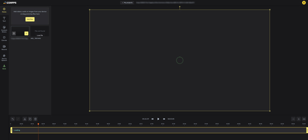Click the yellow Add files button
Viewport: 308px width, 140px height.
click(x=30, y=19)
